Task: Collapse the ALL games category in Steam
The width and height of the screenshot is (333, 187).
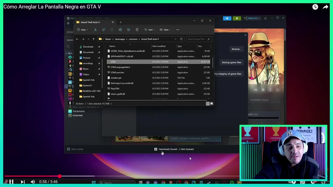Action: point(67,53)
